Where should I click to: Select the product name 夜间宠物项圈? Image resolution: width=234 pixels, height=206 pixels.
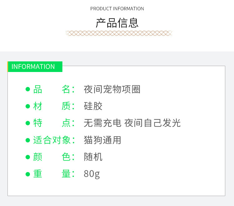pyautogui.click(x=112, y=89)
